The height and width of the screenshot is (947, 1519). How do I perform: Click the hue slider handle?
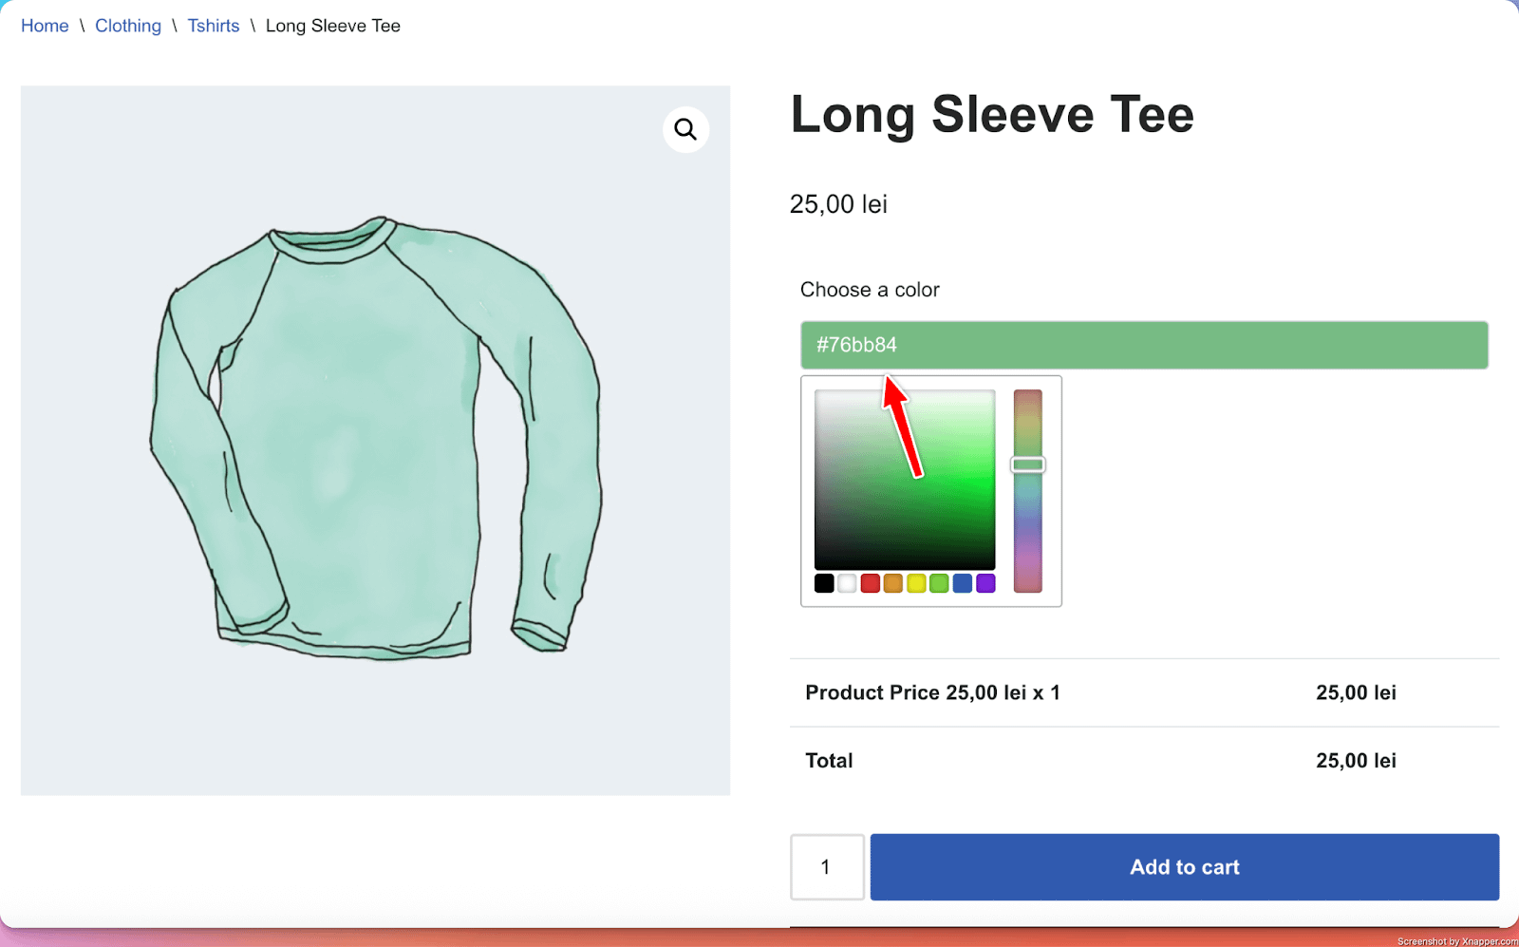1027,464
